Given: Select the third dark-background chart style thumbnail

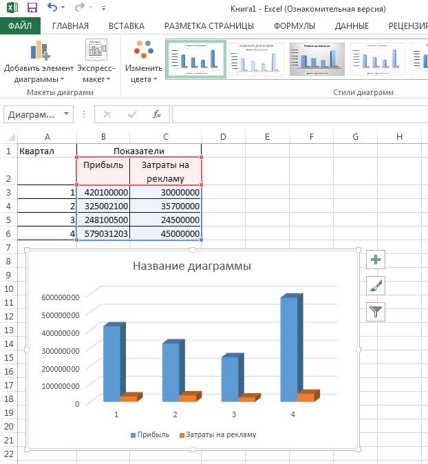Looking at the screenshot, I should (317, 59).
